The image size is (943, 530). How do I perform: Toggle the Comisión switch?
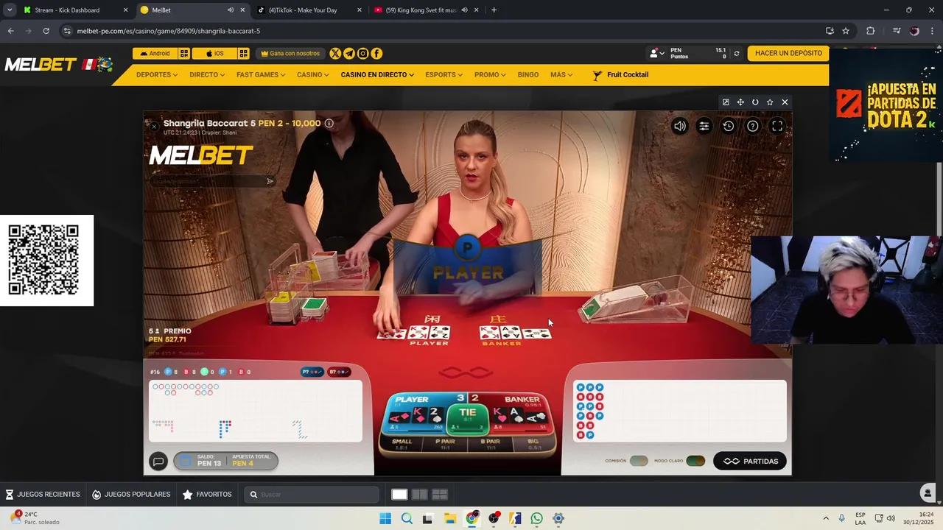point(639,461)
